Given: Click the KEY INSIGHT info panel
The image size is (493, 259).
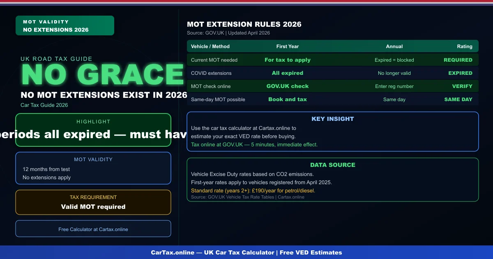Looking at the screenshot, I should coord(333,132).
